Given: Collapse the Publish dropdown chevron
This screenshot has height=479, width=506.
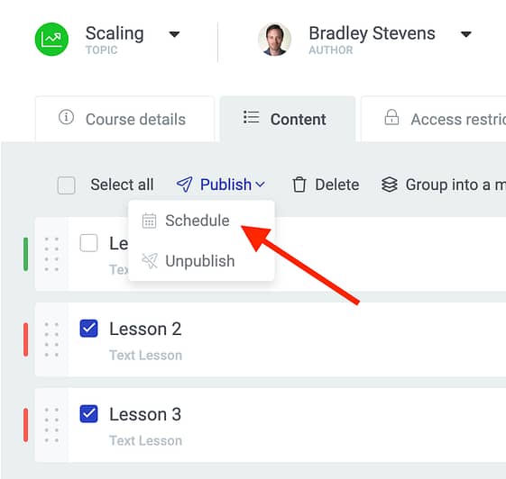Looking at the screenshot, I should pos(260,185).
